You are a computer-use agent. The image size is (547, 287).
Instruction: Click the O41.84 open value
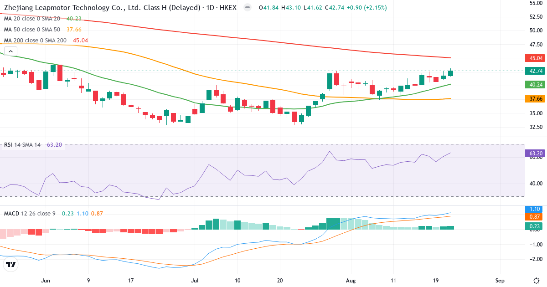coord(268,8)
